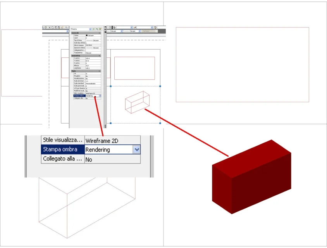Select the Stile di stampa property row
This screenshot has height=248, width=327.
[x=87, y=45]
